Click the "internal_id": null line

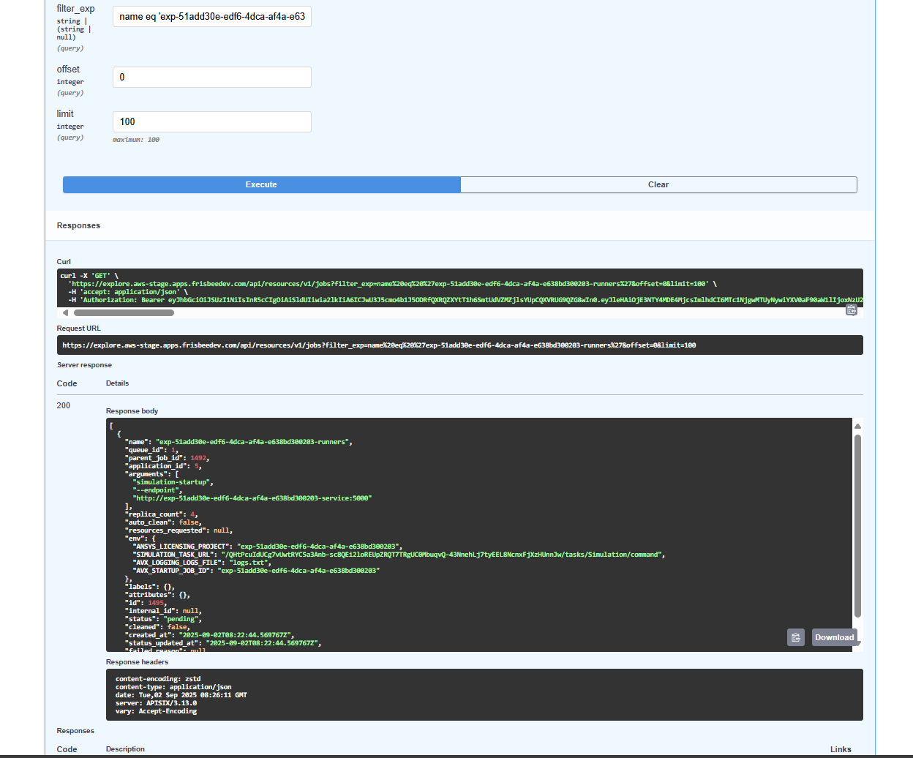click(x=165, y=611)
